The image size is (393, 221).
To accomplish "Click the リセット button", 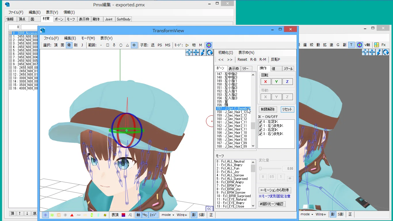I will (x=287, y=109).
